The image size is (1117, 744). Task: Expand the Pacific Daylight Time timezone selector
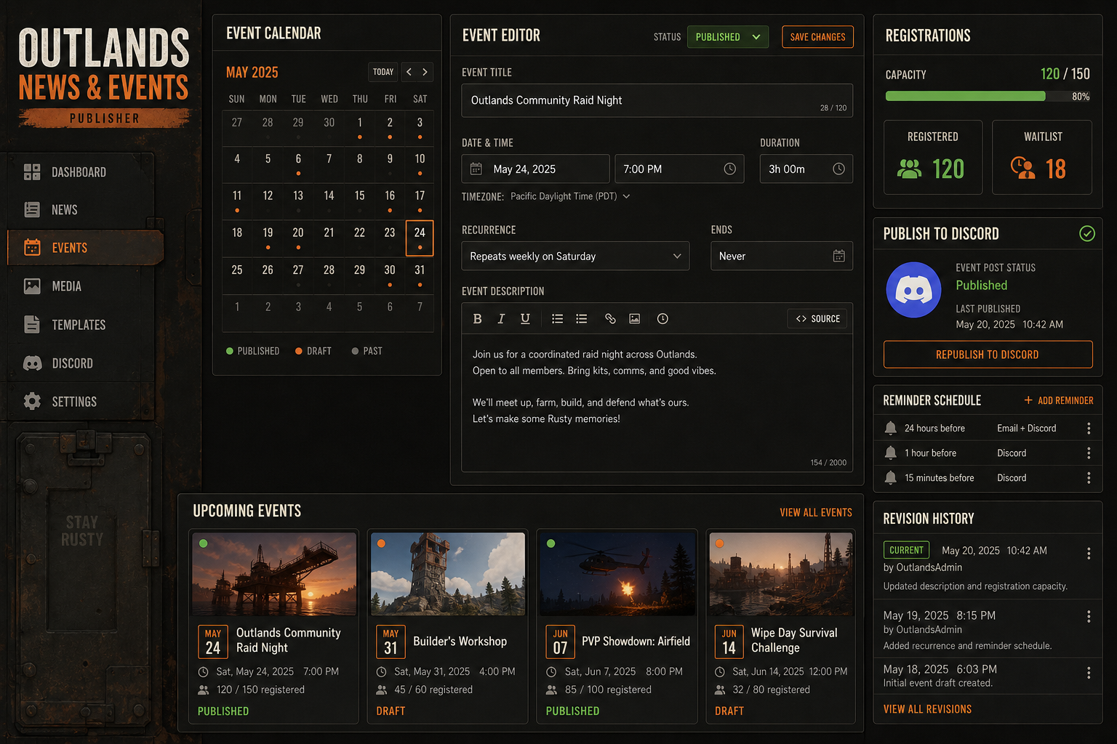pyautogui.click(x=570, y=197)
